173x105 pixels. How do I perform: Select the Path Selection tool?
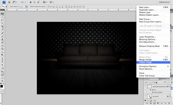point(2,65)
